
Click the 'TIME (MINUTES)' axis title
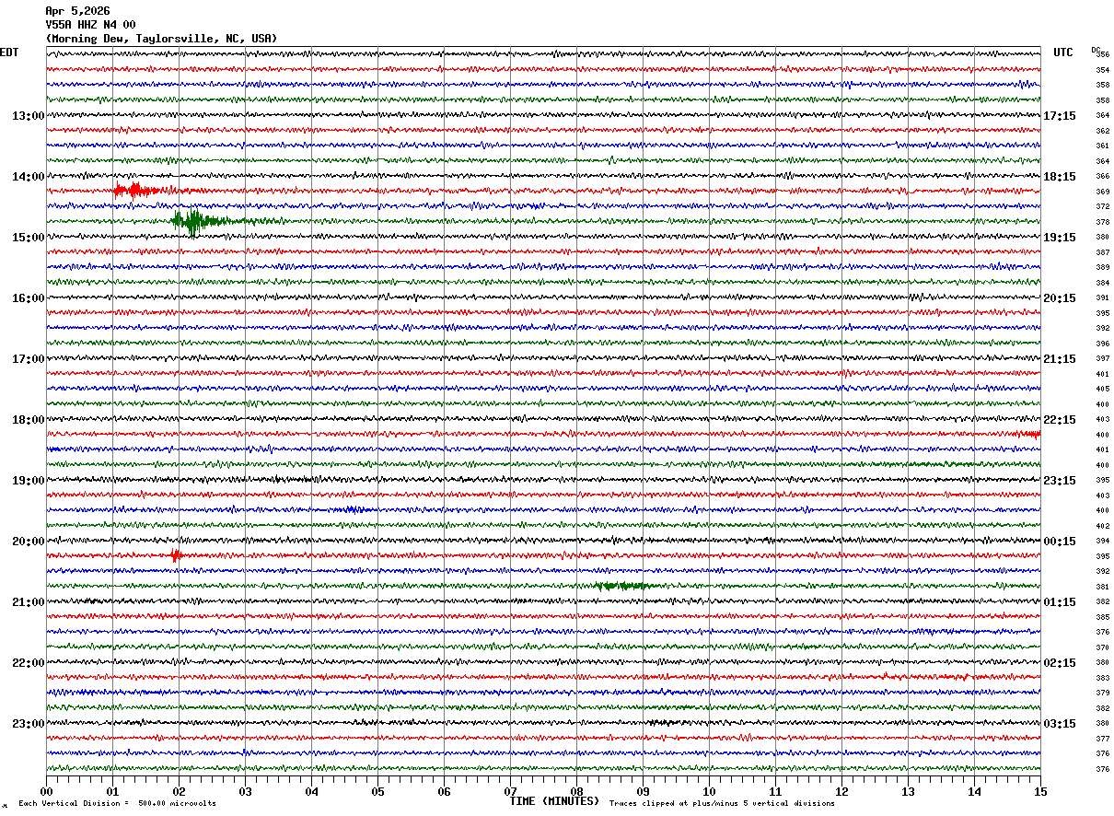click(554, 801)
